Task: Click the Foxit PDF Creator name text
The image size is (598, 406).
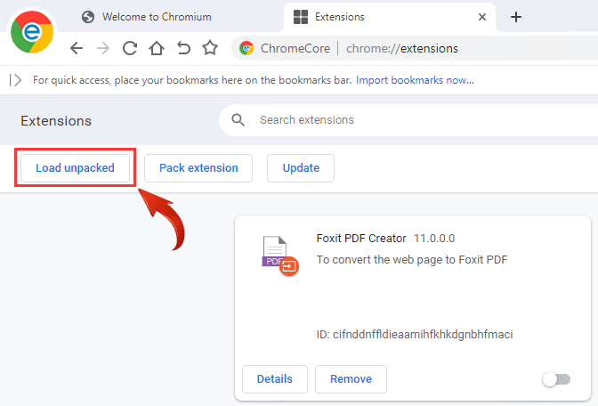Action: tap(361, 239)
